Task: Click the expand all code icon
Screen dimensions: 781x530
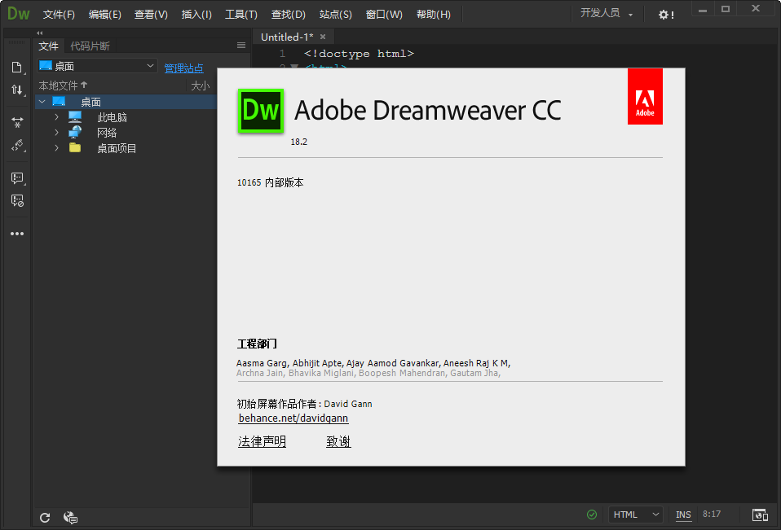Action: coord(17,122)
